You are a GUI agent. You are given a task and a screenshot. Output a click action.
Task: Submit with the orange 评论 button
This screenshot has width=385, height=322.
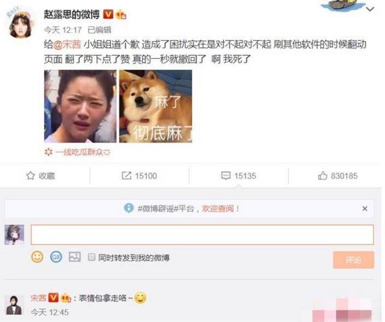click(354, 260)
